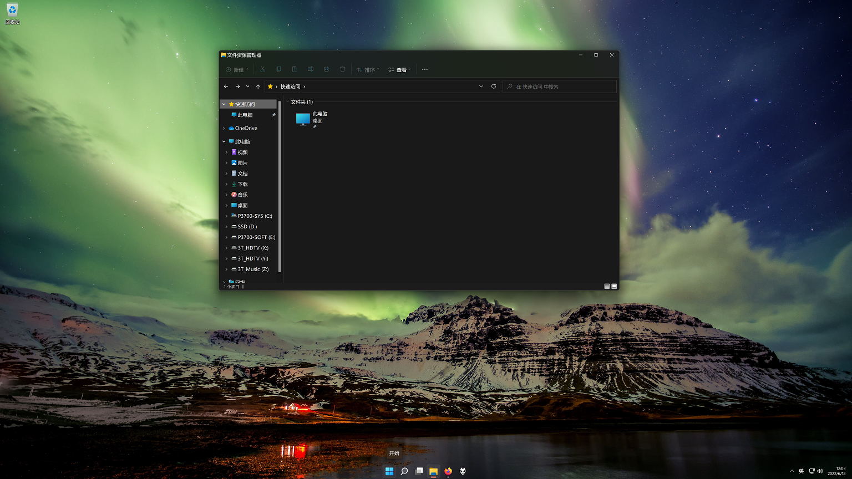This screenshot has height=479, width=852.
Task: Open the address bar history dropdown
Action: pyautogui.click(x=481, y=86)
